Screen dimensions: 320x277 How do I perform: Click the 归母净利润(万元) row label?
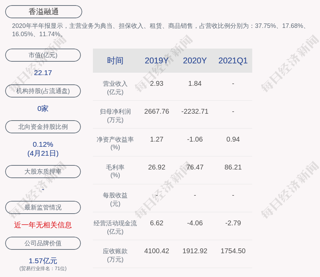pos(115,116)
